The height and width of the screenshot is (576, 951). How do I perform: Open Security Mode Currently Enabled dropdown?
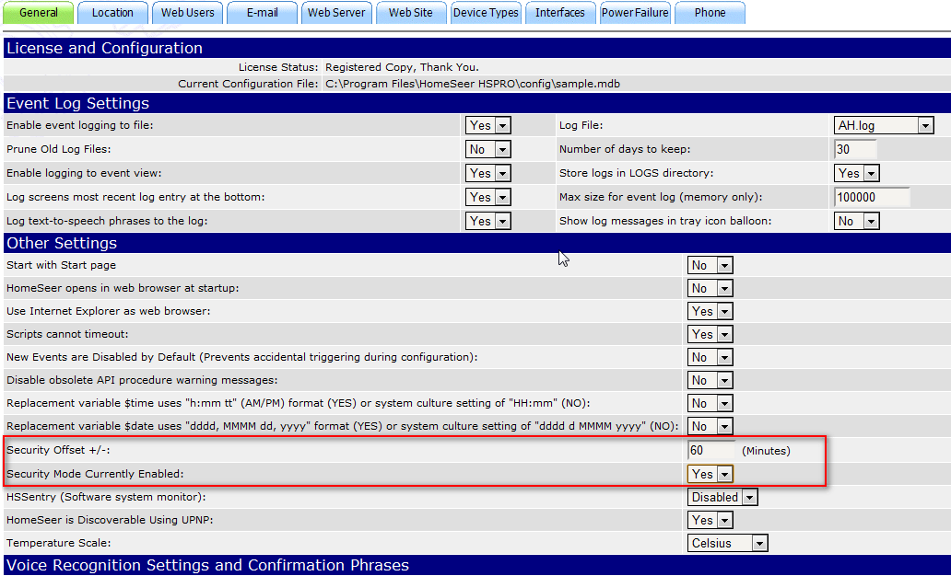tap(710, 474)
